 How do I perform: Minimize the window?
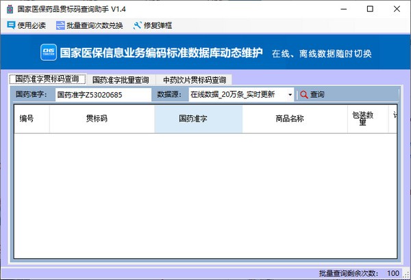[x=344, y=9]
